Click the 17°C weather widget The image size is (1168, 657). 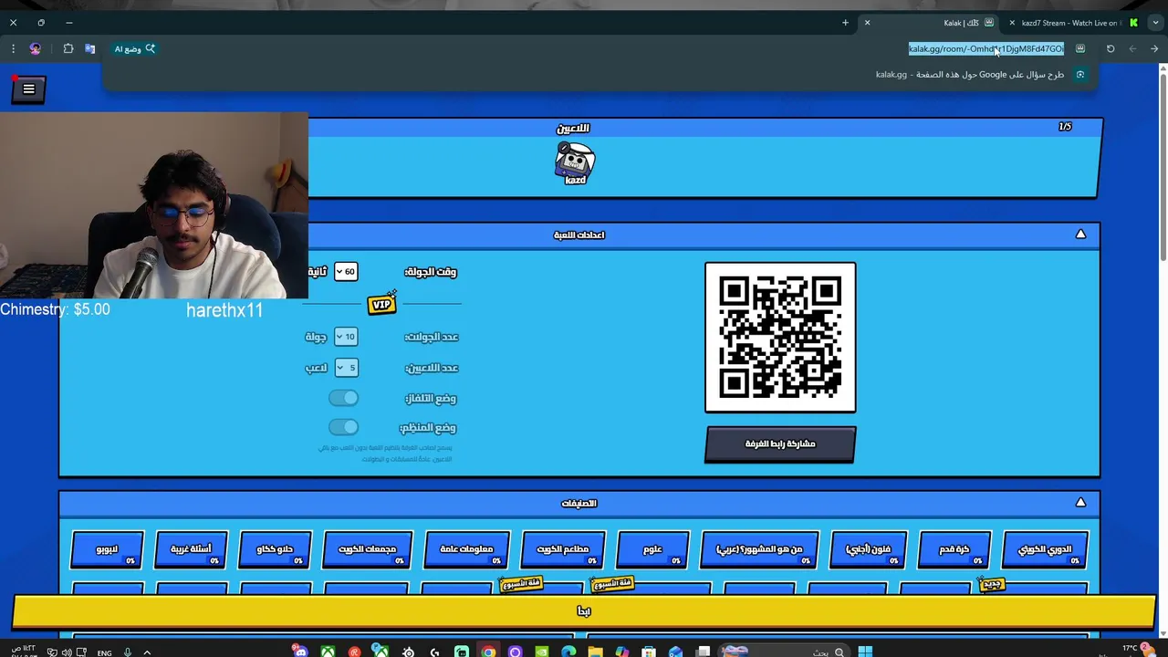click(1136, 649)
